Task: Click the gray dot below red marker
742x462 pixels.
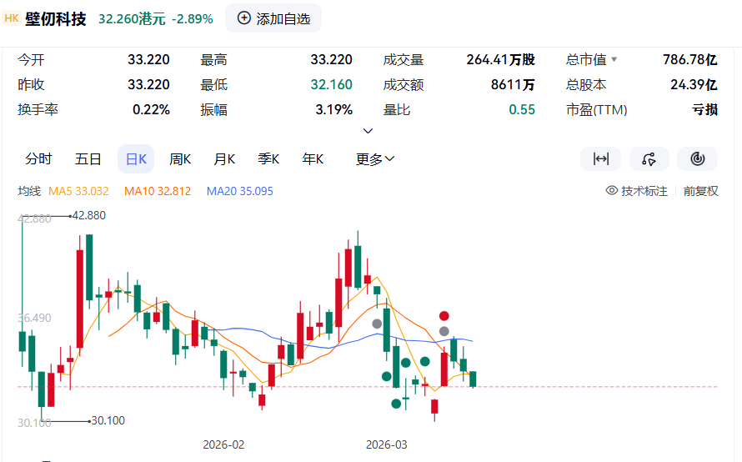Action: pos(444,331)
